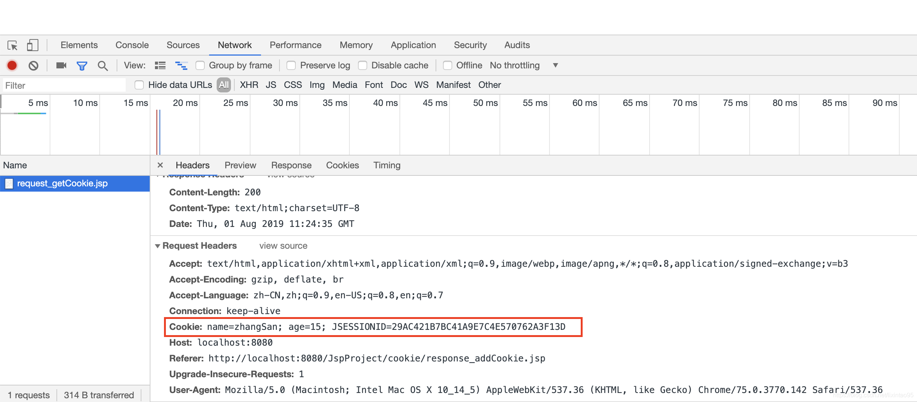Show overview waterfall view icon
The height and width of the screenshot is (402, 917).
[181, 65]
